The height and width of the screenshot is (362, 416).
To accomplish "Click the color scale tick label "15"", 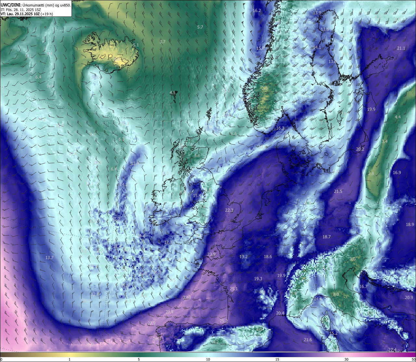I will (x=277, y=359).
